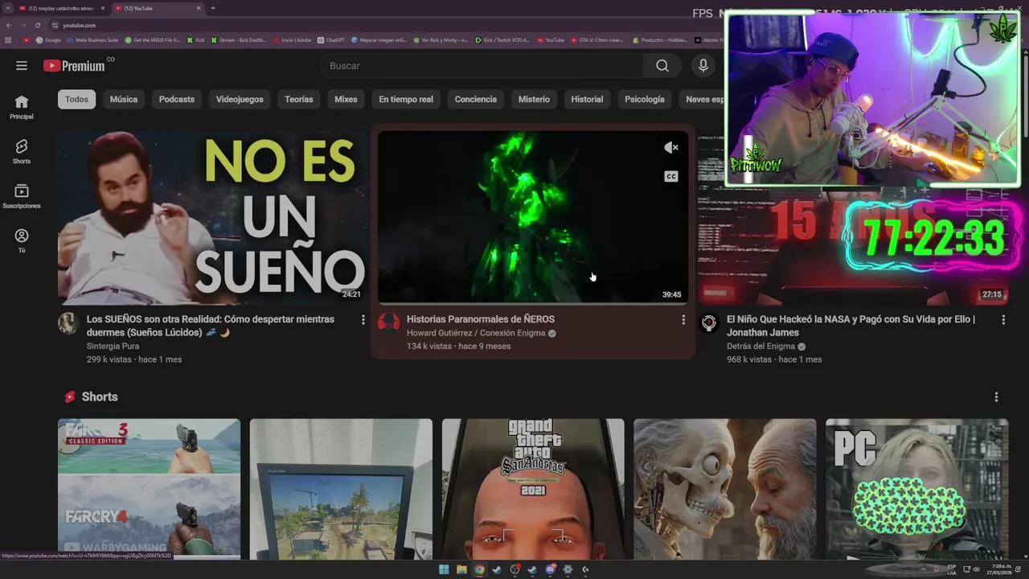Open Detrás del Enigma channel name link

click(x=760, y=346)
